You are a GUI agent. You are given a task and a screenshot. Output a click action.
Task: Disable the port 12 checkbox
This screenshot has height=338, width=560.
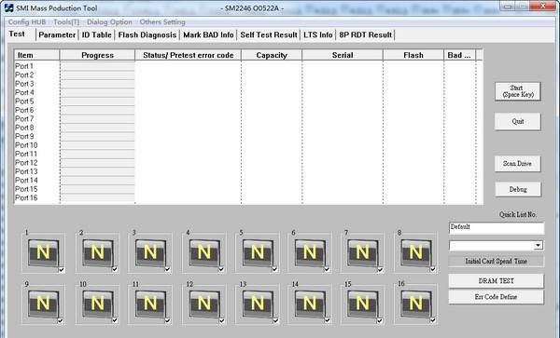tap(221, 320)
